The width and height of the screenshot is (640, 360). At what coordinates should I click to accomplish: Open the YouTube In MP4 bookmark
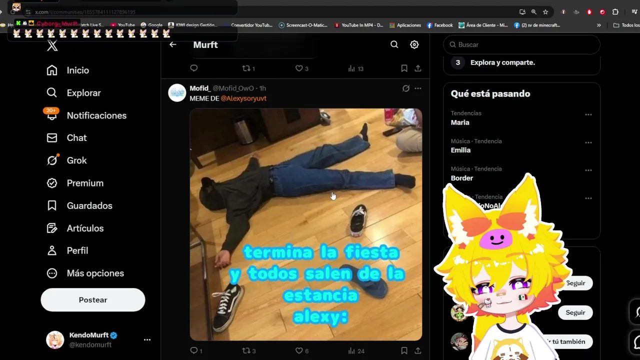click(x=358, y=25)
